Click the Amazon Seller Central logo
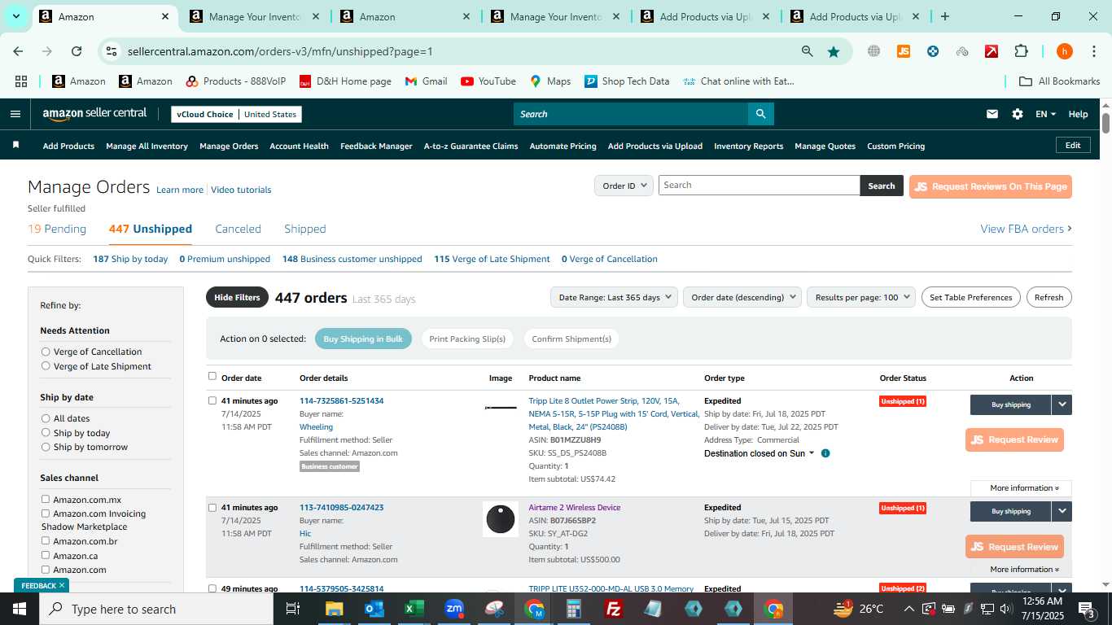The width and height of the screenshot is (1112, 625). click(x=94, y=114)
